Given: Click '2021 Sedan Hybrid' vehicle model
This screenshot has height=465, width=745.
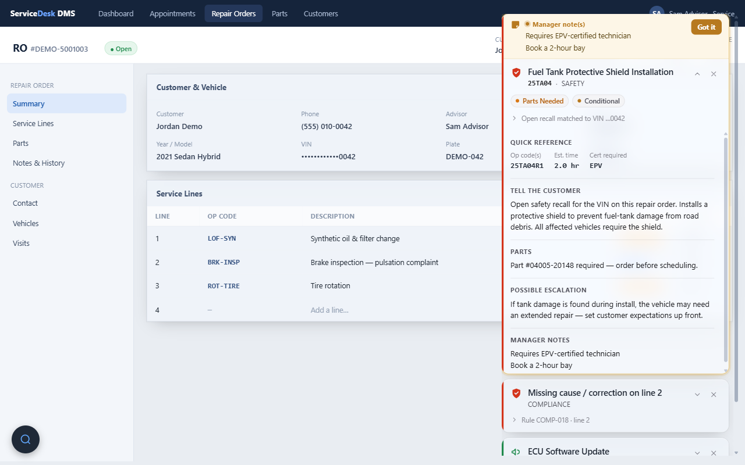Looking at the screenshot, I should (x=189, y=156).
